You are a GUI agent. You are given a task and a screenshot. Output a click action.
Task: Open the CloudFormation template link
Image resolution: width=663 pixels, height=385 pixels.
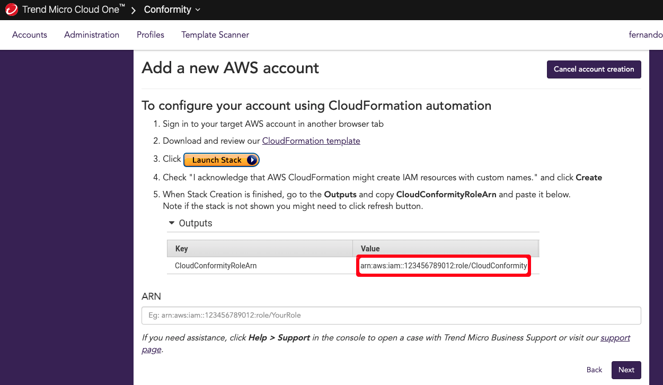(x=311, y=141)
